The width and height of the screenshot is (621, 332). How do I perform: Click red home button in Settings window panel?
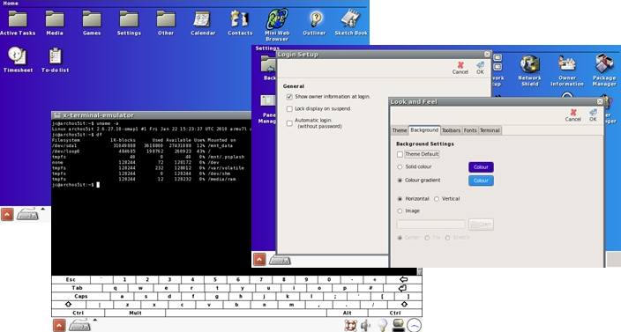259,259
